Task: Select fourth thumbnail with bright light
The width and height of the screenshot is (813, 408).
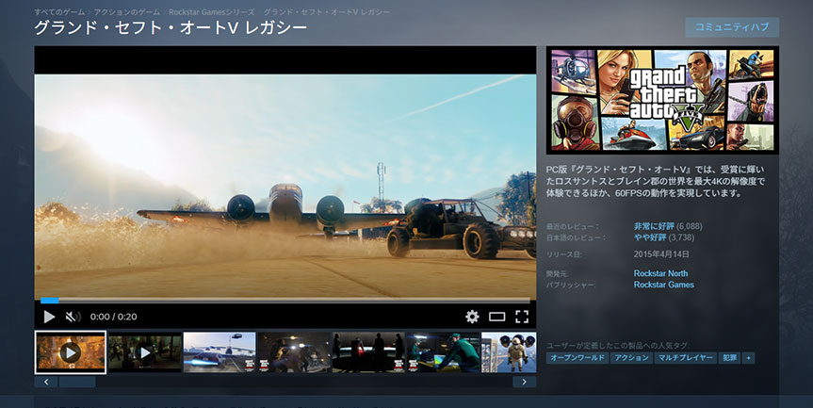Action: pos(294,352)
